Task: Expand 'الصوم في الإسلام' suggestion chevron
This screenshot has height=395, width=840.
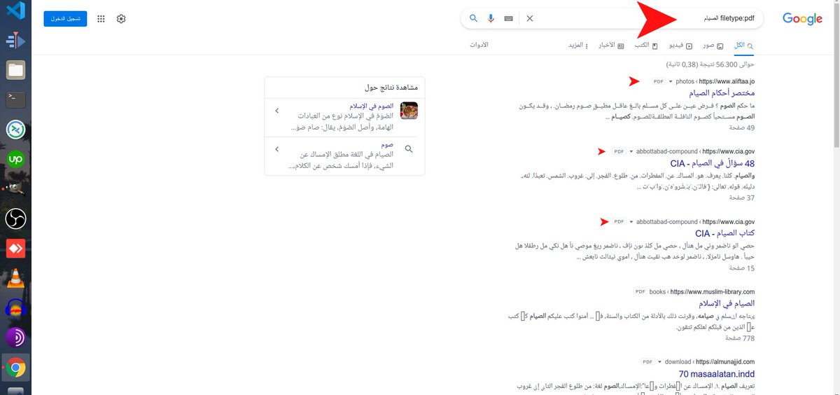Action: (277, 111)
